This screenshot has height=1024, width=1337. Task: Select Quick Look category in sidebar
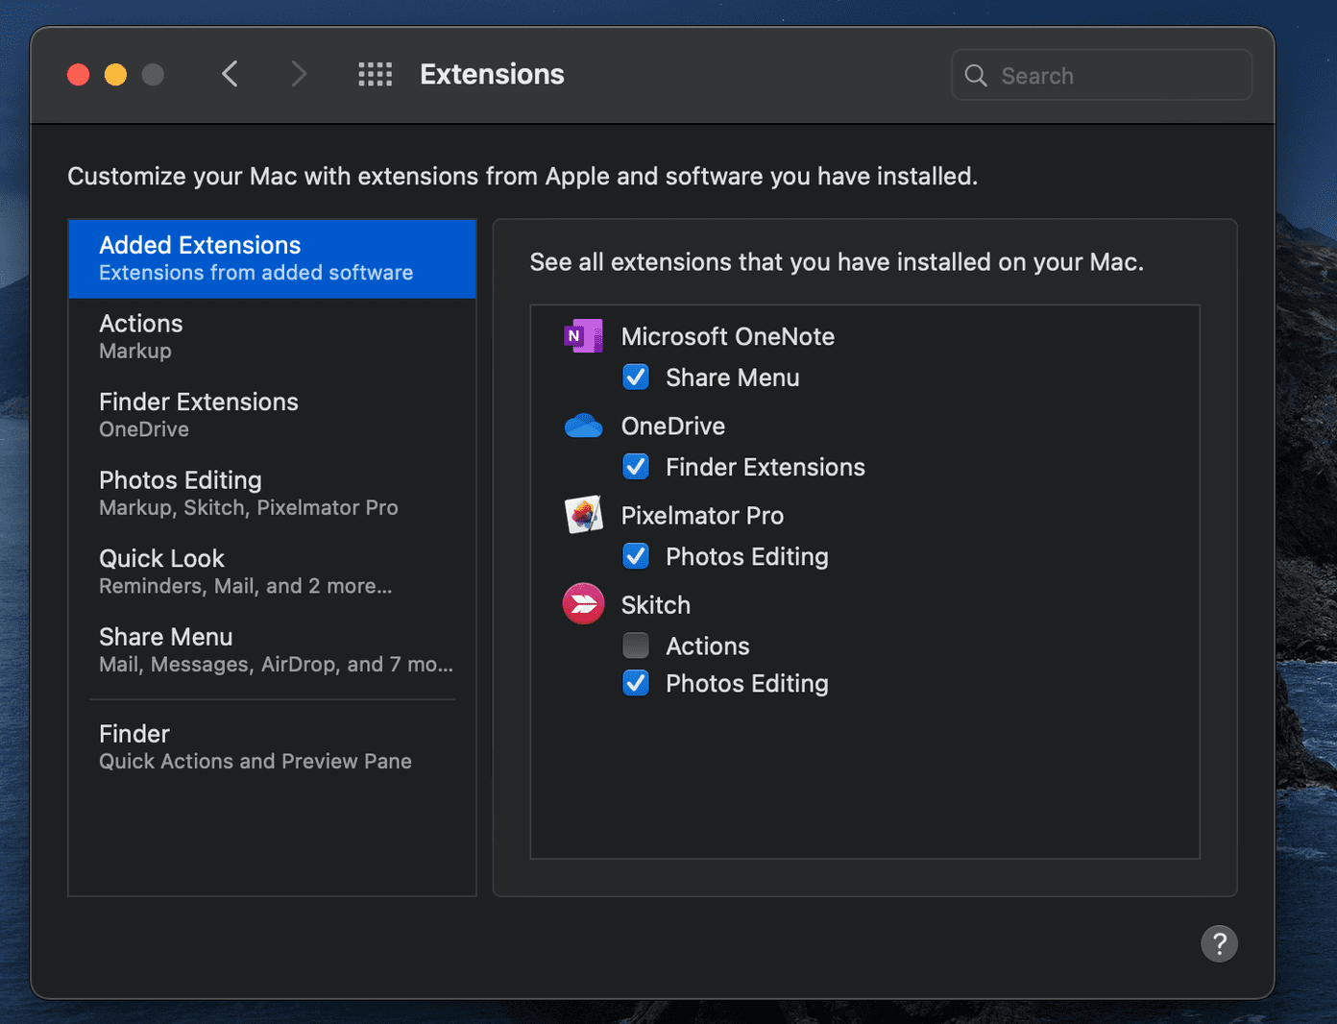pos(273,572)
